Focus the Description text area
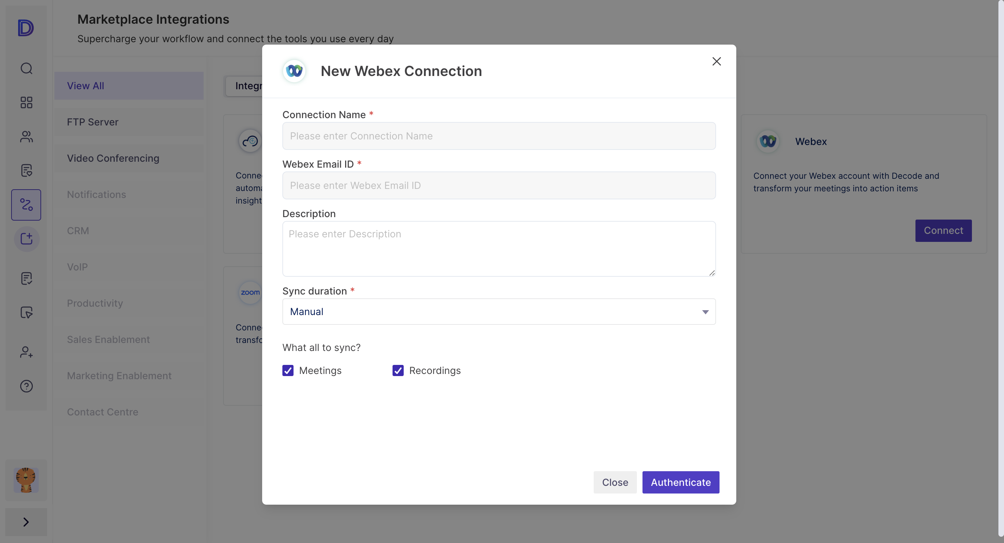The width and height of the screenshot is (1004, 543). (499, 249)
